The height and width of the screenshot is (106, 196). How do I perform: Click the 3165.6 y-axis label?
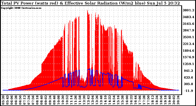188,24
